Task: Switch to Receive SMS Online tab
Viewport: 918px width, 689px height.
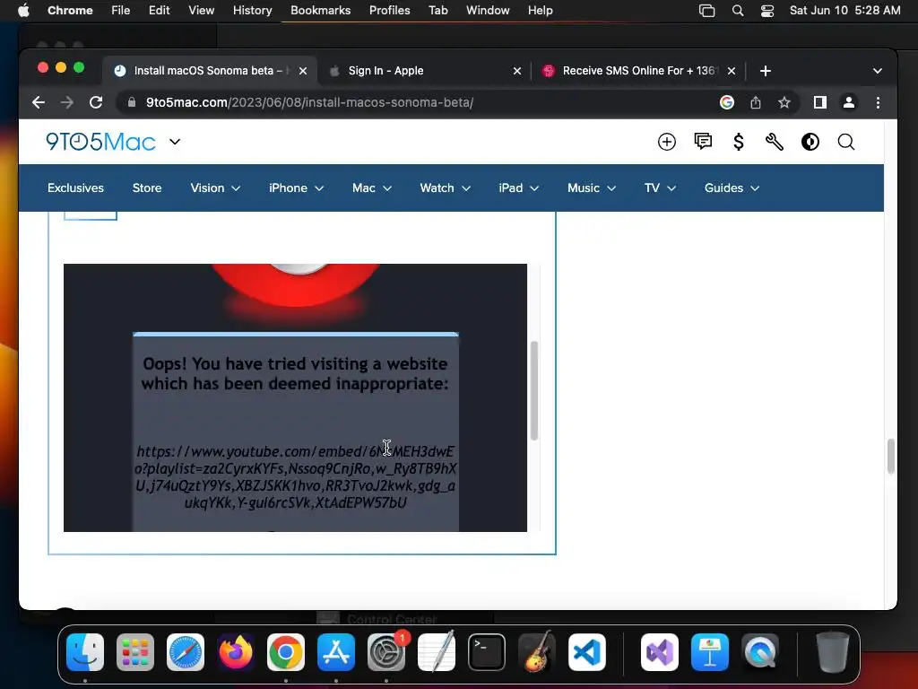Action: [x=637, y=71]
